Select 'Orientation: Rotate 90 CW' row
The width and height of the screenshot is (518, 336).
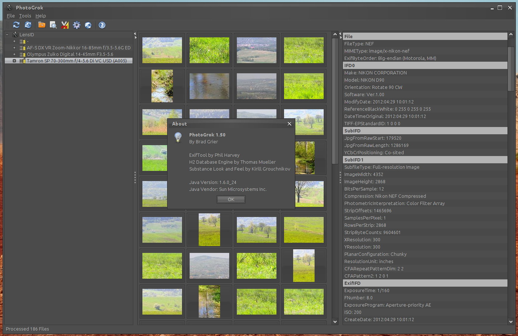point(425,87)
